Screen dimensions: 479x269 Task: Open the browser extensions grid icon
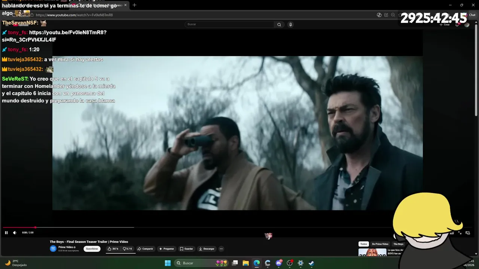point(386,15)
